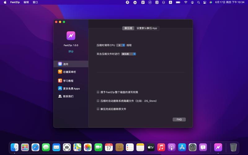
Task: Open Trash in the Dock
Action: point(233,147)
